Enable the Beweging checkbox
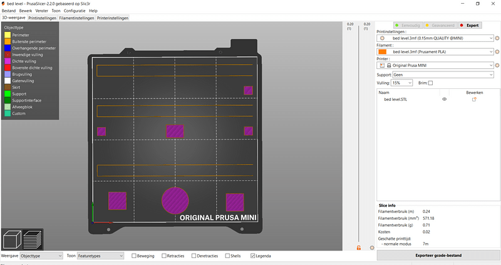Screen dimensions: 501x265 click(134, 256)
